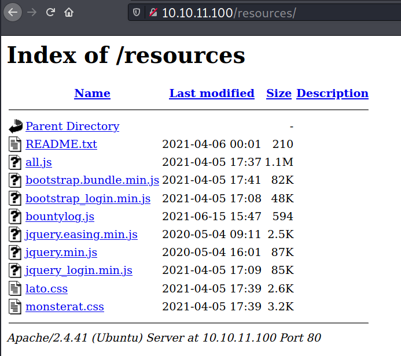Click the jquery.easing.min.js date 2020-05-04 09:11
This screenshot has height=356, width=401.
click(212, 234)
